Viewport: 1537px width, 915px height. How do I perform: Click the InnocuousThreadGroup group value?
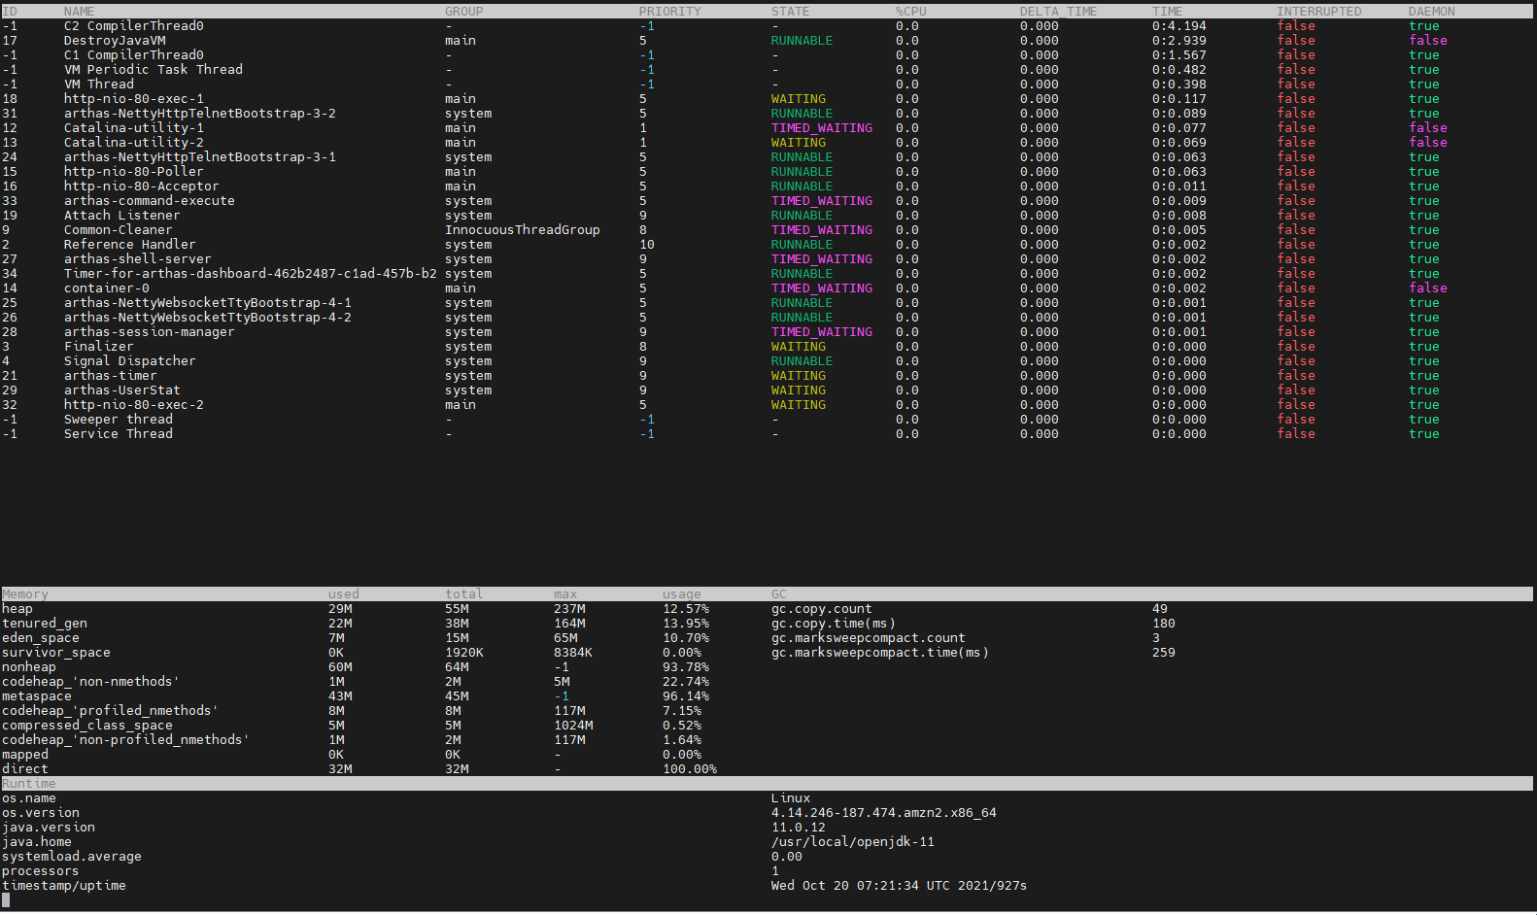click(x=523, y=230)
